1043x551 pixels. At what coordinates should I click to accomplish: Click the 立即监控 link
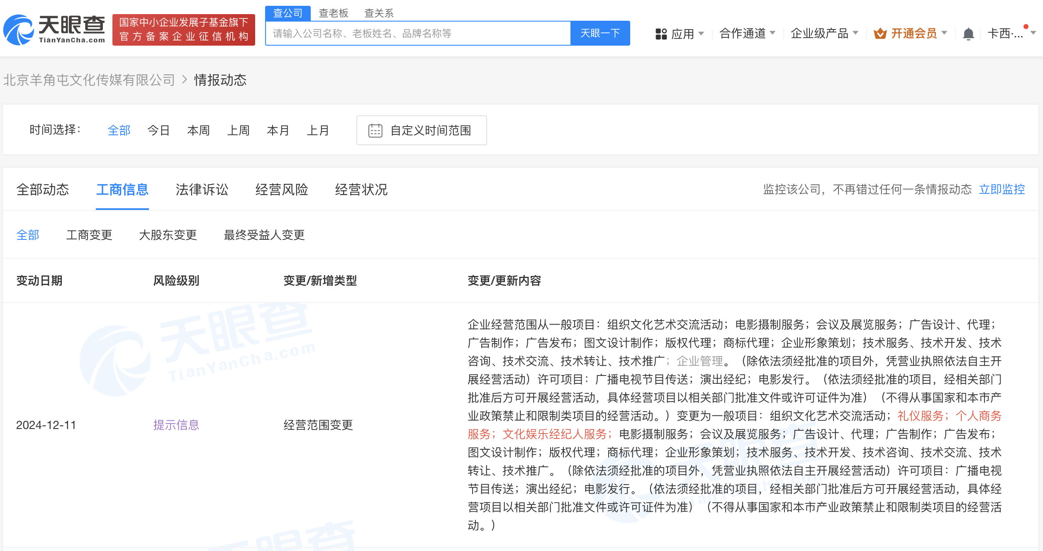1002,189
